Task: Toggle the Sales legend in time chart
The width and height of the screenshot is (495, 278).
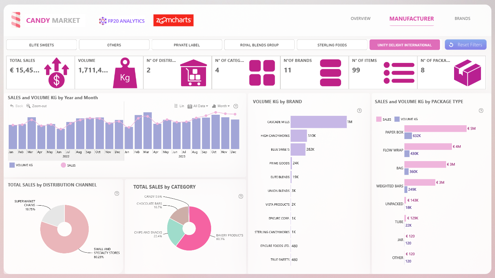Action: 68,165
